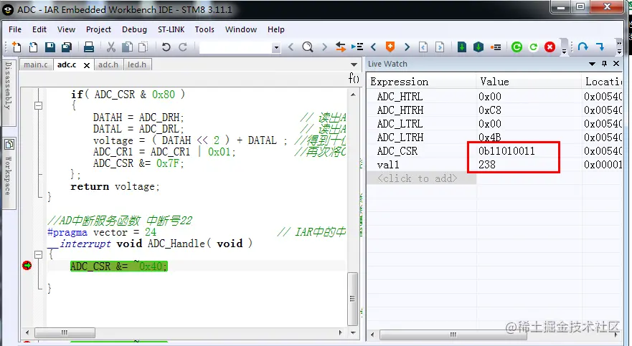Click the Find Next right-chevron beside magnifier

(x=324, y=47)
